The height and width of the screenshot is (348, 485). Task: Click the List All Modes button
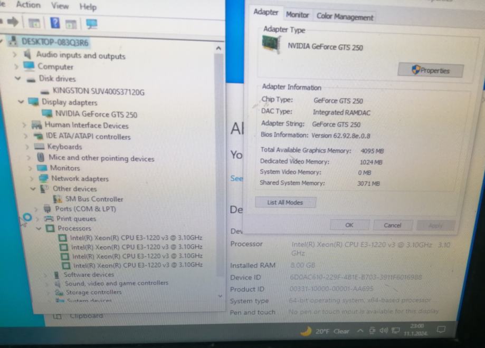pos(285,202)
